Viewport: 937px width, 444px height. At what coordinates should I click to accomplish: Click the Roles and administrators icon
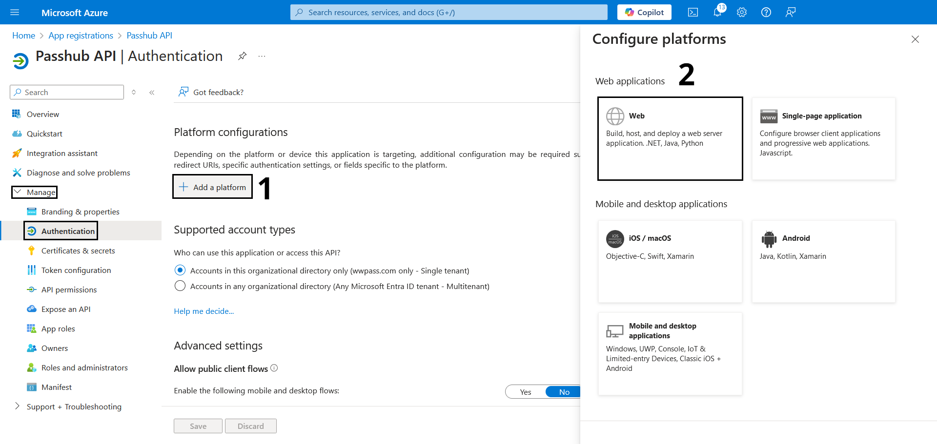click(x=32, y=367)
